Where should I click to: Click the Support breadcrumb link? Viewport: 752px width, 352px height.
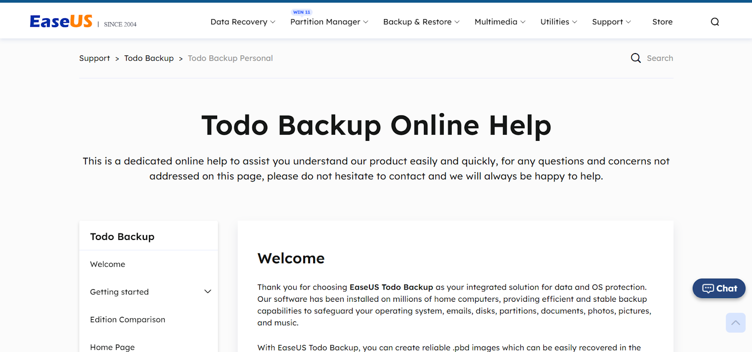(x=94, y=58)
